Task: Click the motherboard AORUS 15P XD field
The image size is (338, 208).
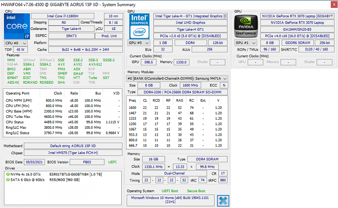Action: pos(73,146)
